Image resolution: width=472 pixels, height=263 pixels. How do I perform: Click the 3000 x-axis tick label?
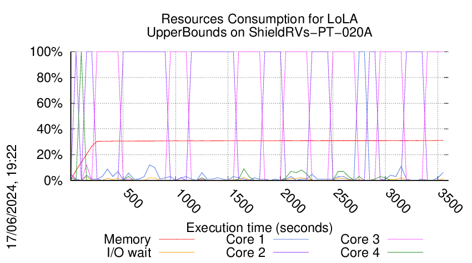click(x=398, y=201)
